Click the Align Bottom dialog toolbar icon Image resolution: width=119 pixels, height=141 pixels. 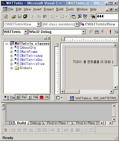(31, 130)
